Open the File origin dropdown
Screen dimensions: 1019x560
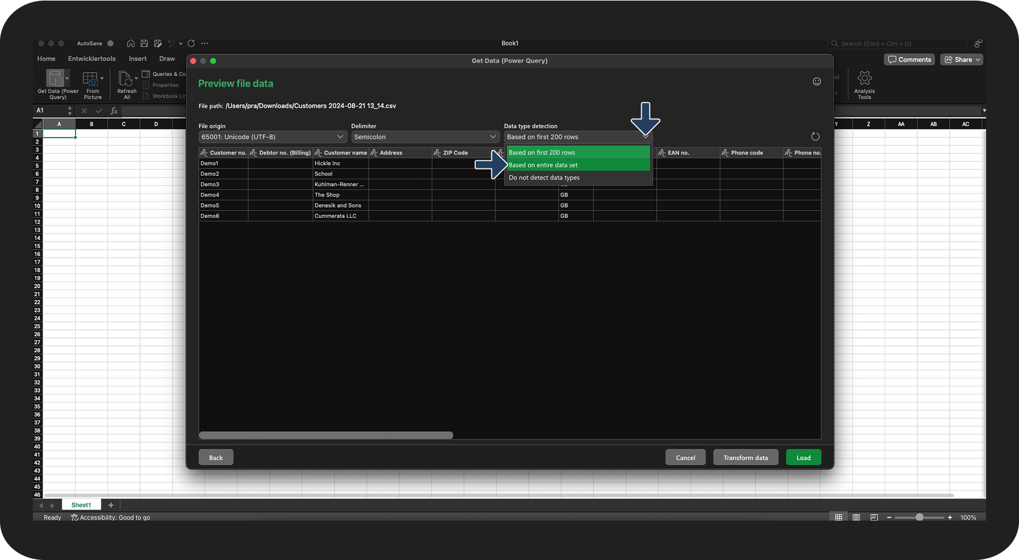(272, 137)
